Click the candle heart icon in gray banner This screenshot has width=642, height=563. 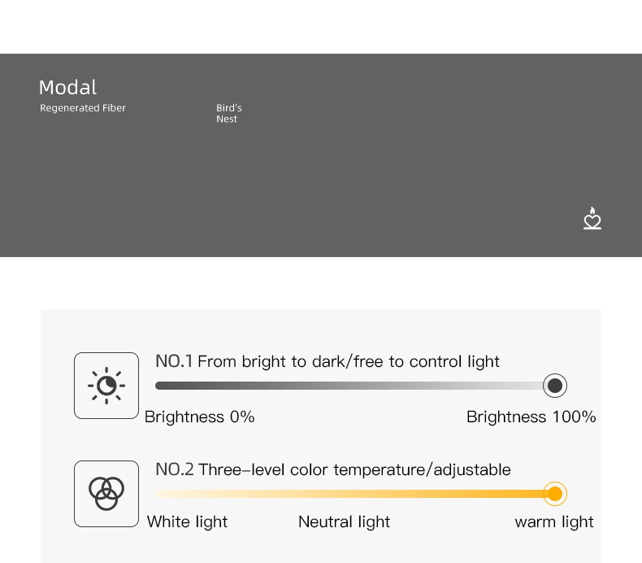click(x=592, y=218)
